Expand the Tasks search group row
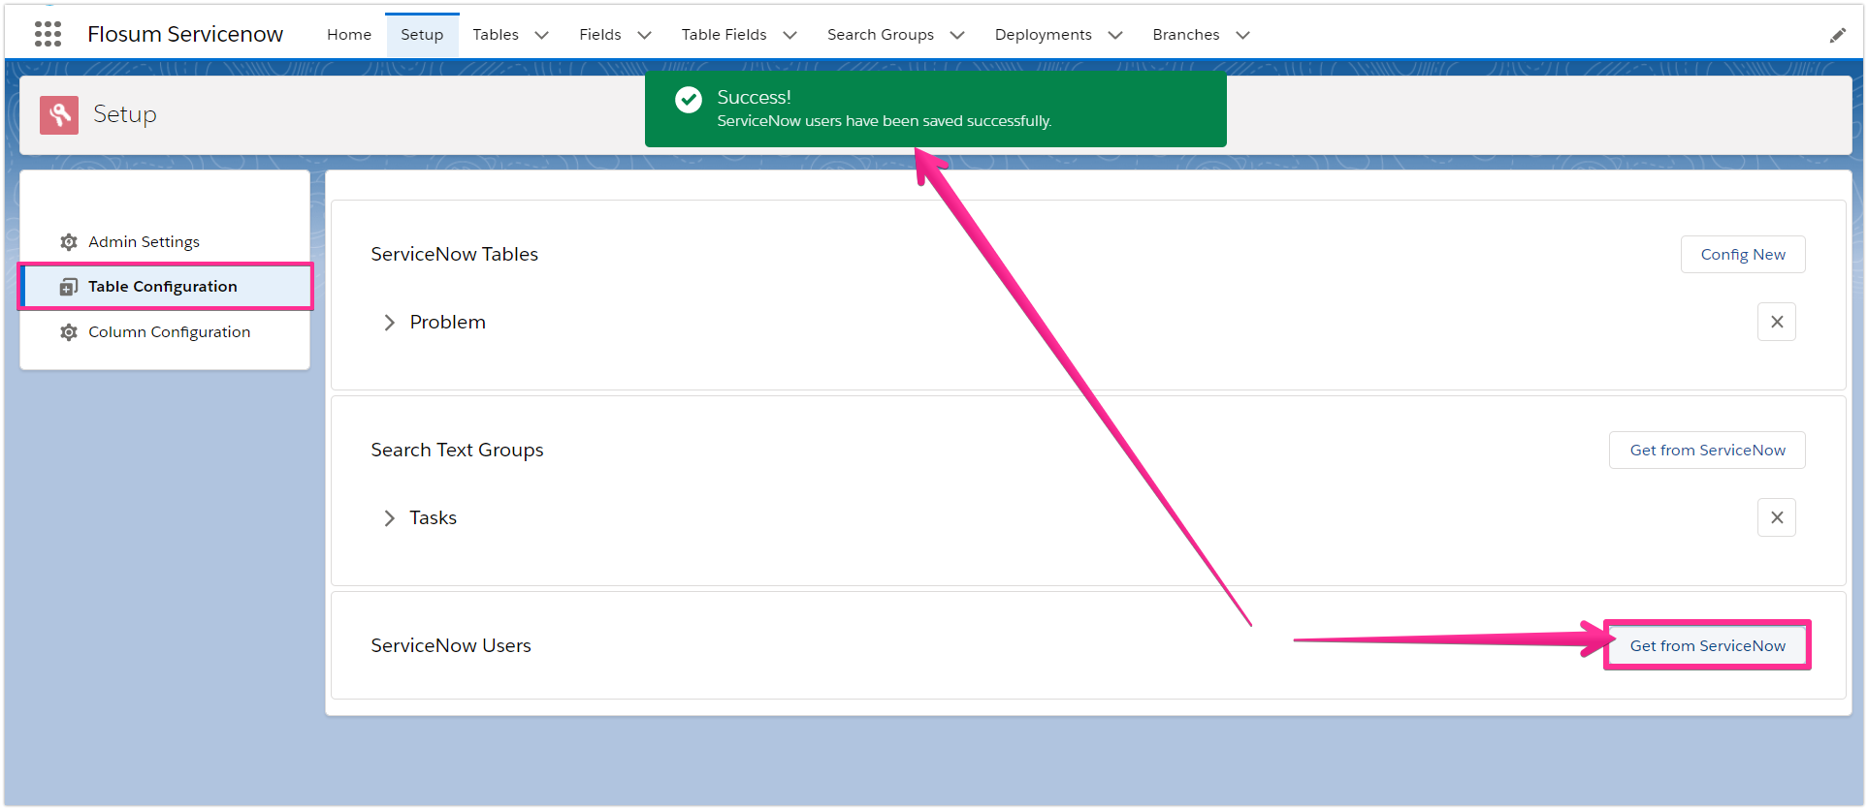 pyautogui.click(x=389, y=518)
